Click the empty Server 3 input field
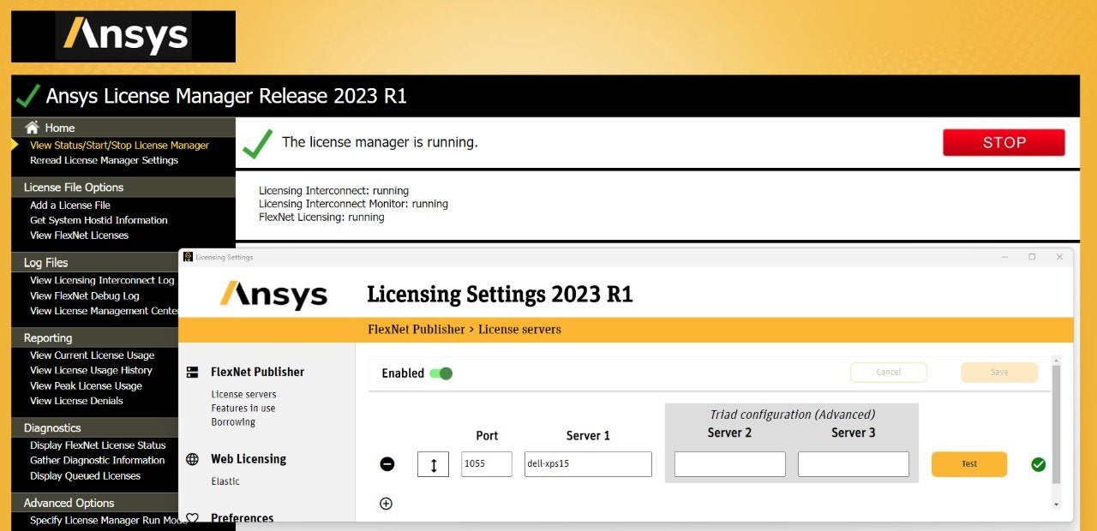The height and width of the screenshot is (531, 1097). pyautogui.click(x=854, y=464)
